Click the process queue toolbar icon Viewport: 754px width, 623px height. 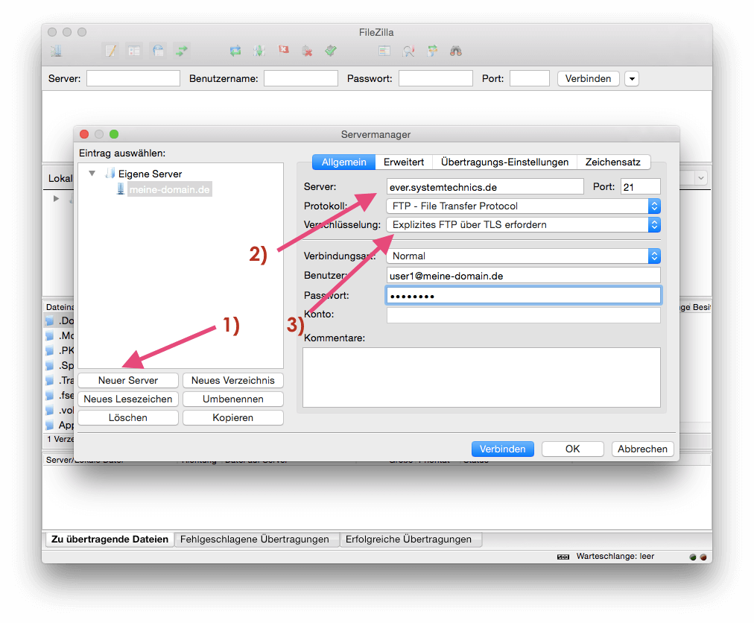(x=259, y=51)
